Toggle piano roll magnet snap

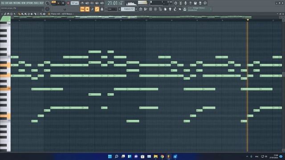(8, 14)
